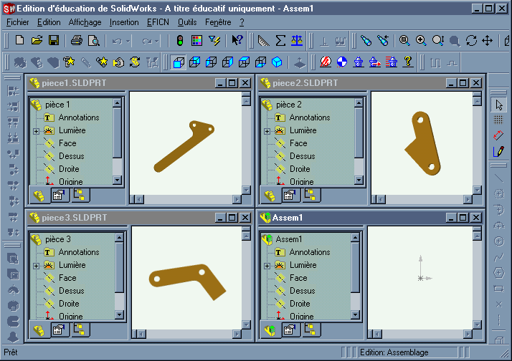Open the Affichage menu
This screenshot has height=361, width=512.
click(x=85, y=22)
